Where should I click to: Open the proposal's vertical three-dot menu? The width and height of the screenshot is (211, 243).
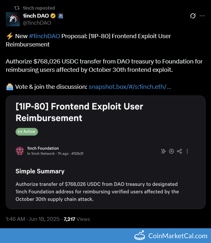coord(187,151)
